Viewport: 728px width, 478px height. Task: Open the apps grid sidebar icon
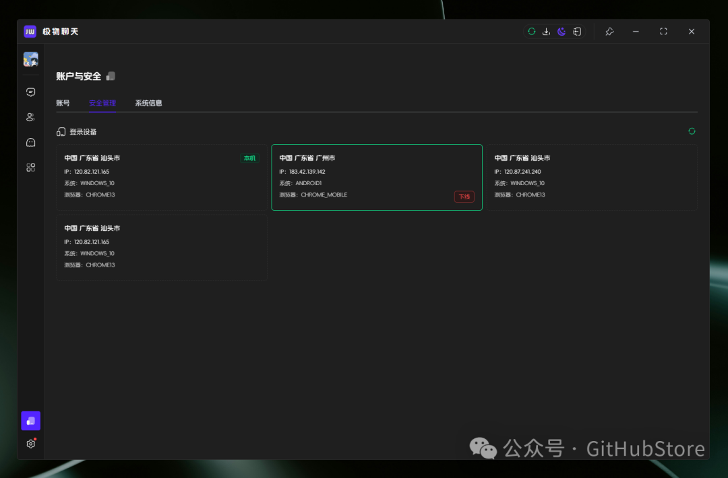tap(30, 168)
